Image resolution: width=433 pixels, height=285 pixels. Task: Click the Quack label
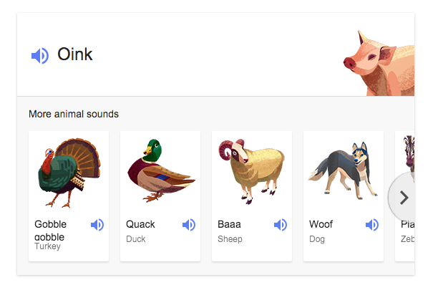click(140, 224)
